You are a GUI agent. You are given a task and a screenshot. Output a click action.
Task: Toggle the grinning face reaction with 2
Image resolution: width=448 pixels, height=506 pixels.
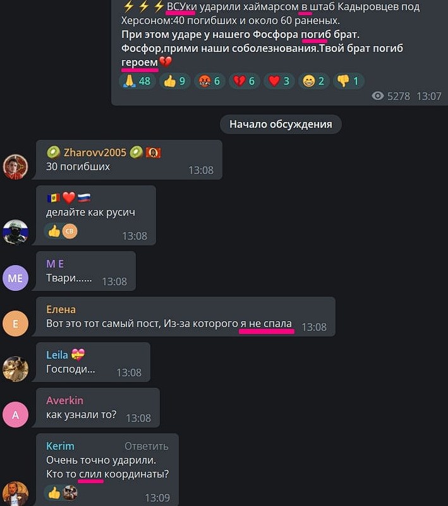(313, 81)
